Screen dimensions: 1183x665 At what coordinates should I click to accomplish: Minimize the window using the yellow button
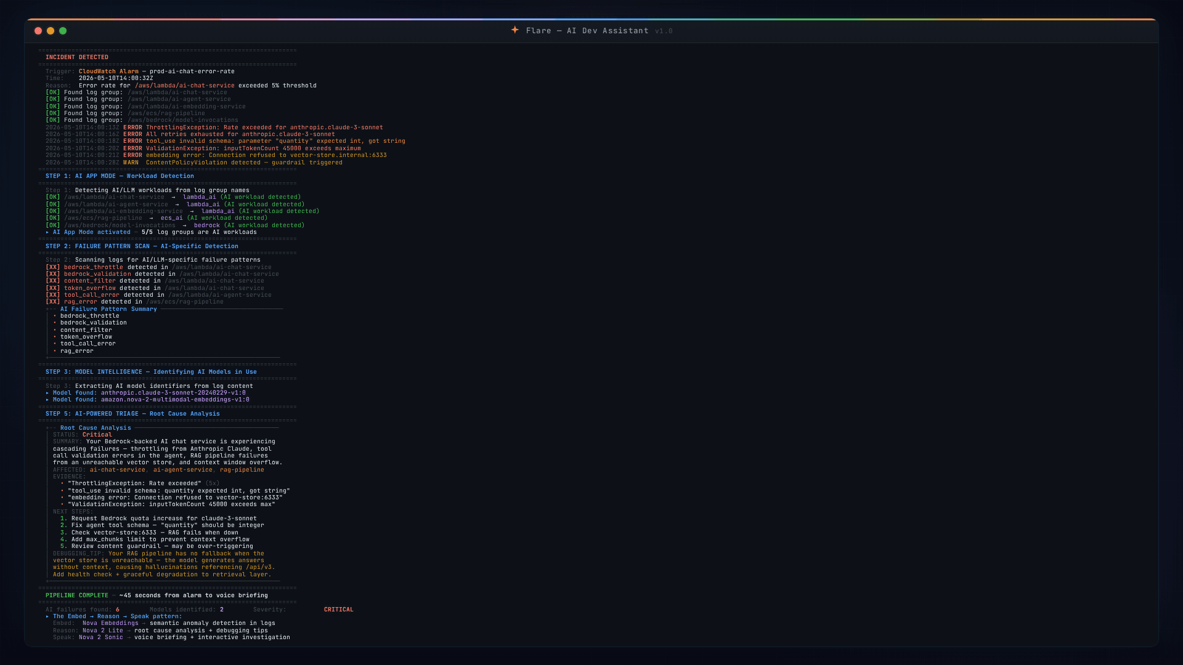point(51,31)
